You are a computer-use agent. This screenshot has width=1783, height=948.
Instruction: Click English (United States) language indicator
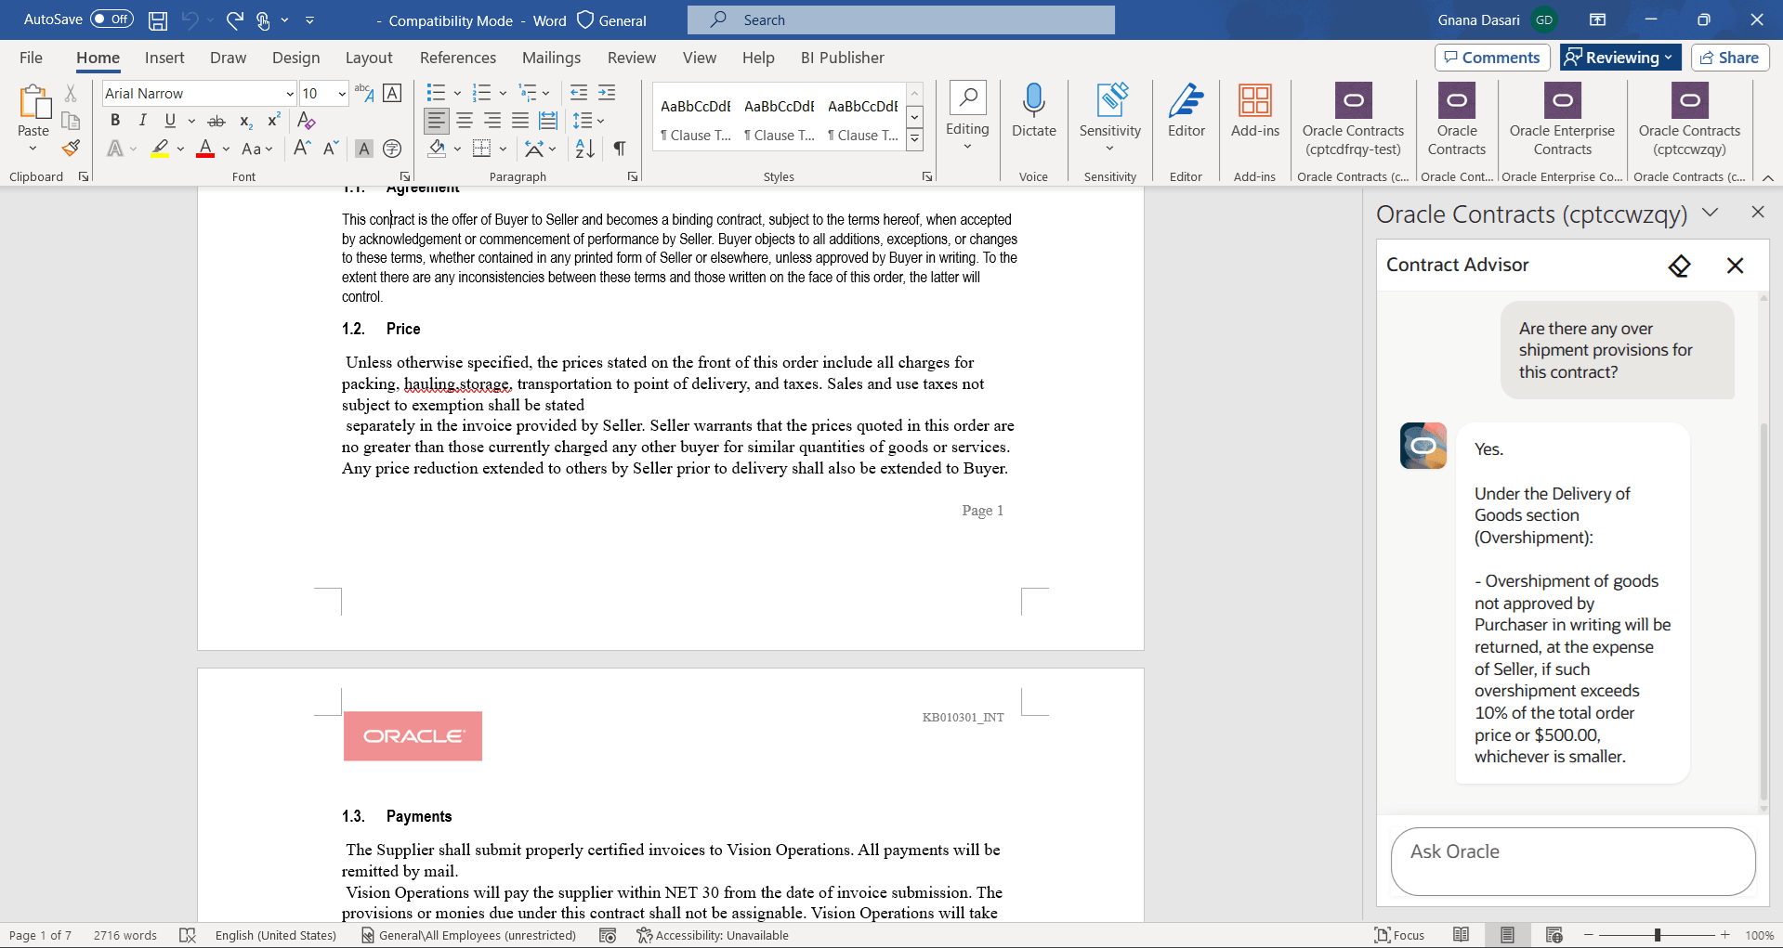click(x=276, y=935)
